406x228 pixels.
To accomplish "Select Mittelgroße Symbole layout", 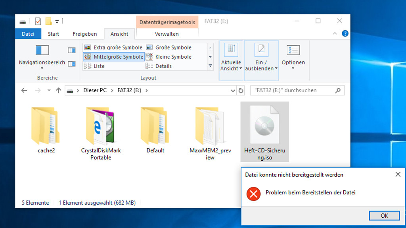I will tap(114, 57).
